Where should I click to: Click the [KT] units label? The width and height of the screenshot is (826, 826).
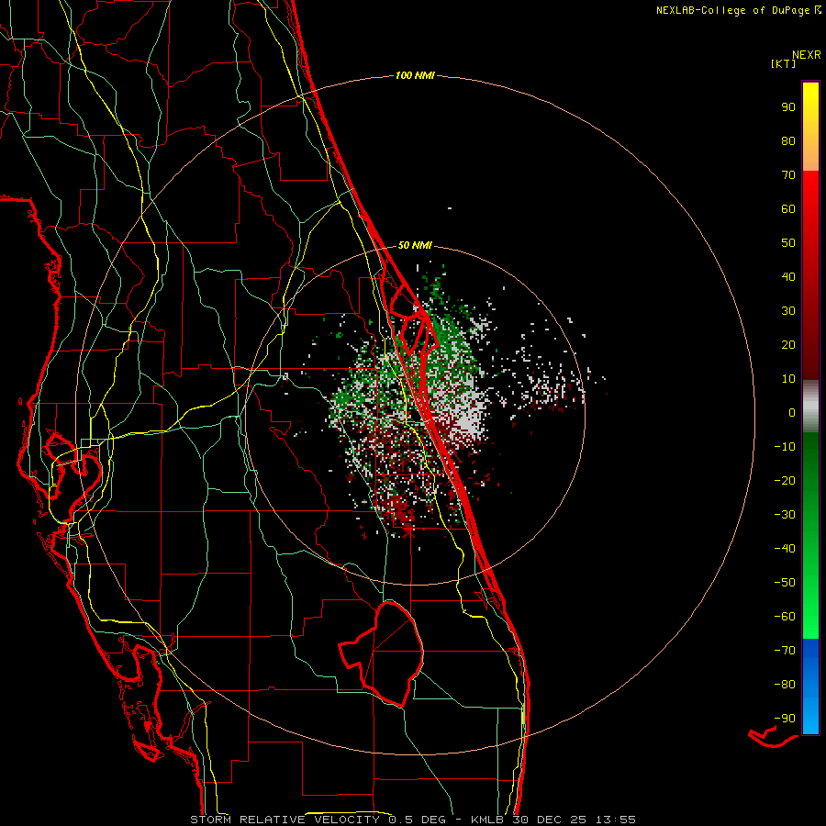[x=784, y=63]
